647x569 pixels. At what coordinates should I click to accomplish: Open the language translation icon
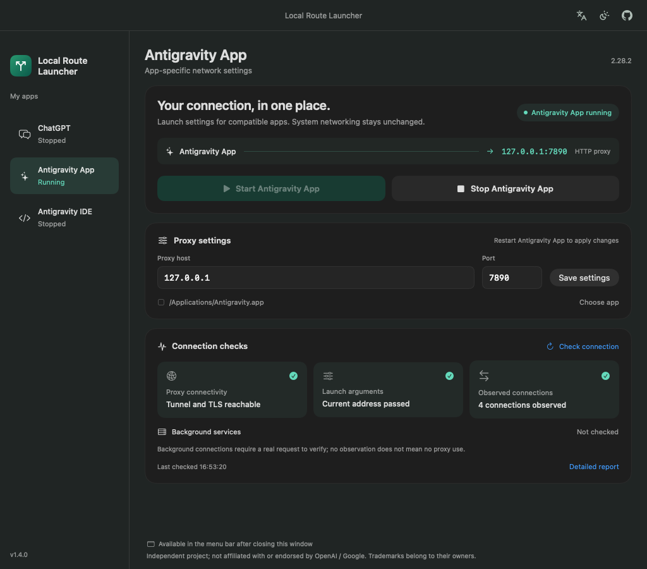[581, 16]
